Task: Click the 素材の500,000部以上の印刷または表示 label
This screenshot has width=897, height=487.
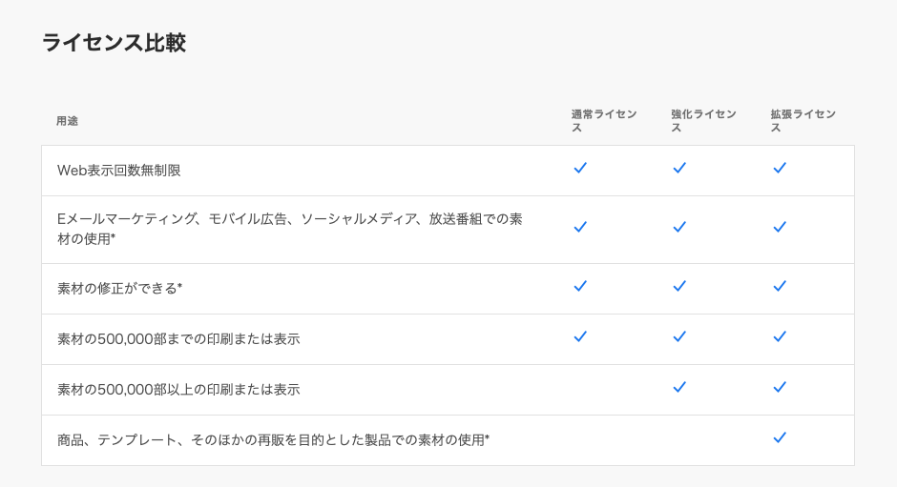Action: (x=178, y=390)
